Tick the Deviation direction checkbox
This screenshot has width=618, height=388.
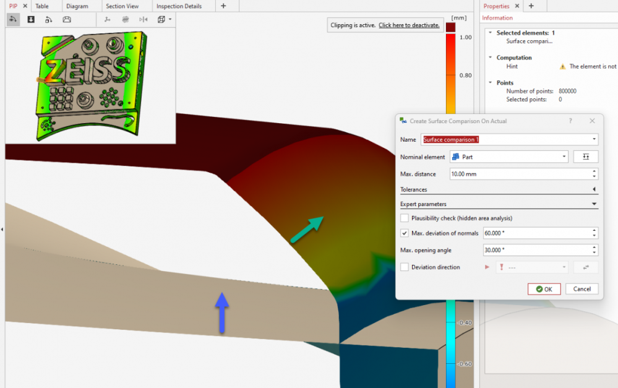click(405, 267)
